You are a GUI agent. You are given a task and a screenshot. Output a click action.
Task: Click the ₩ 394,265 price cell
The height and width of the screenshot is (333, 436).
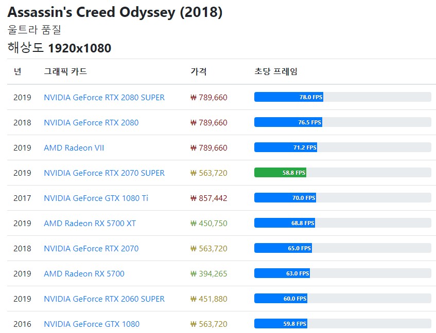click(209, 274)
